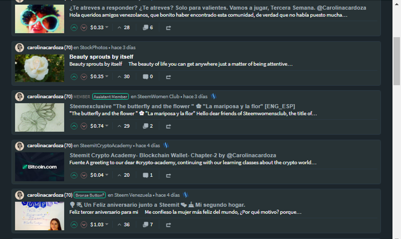Upvote the Beauty sprouts by itself post

(74, 77)
